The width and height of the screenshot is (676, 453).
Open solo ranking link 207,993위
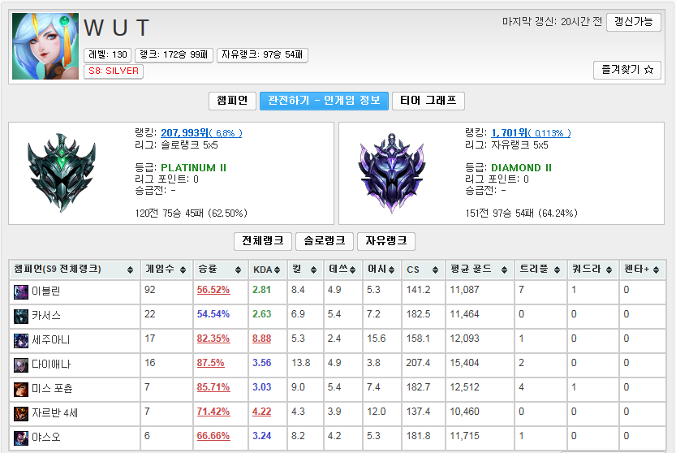(201, 133)
